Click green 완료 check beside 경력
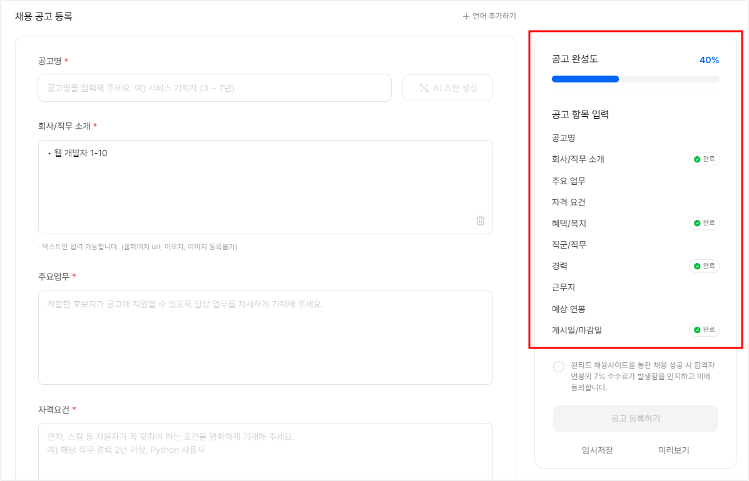This screenshot has width=749, height=481. point(697,266)
